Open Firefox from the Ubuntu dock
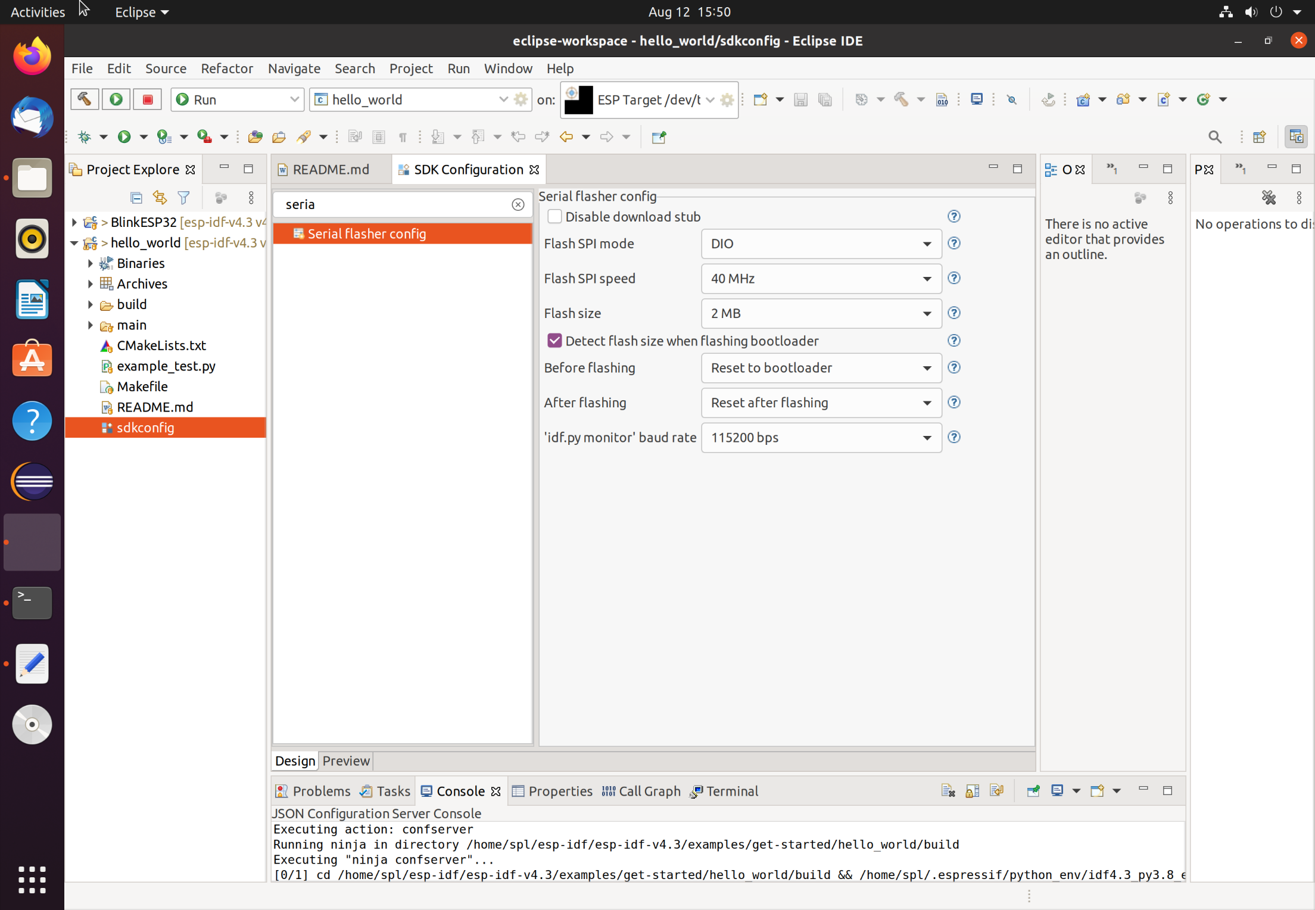 (x=32, y=56)
